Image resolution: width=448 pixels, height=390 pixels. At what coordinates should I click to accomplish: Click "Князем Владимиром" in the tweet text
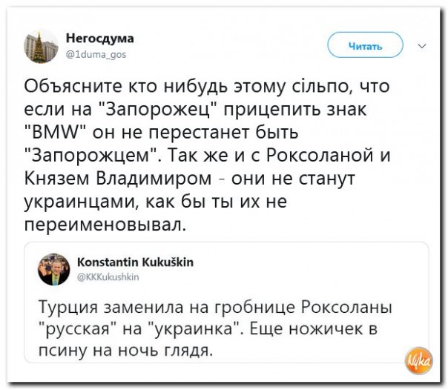point(118,178)
